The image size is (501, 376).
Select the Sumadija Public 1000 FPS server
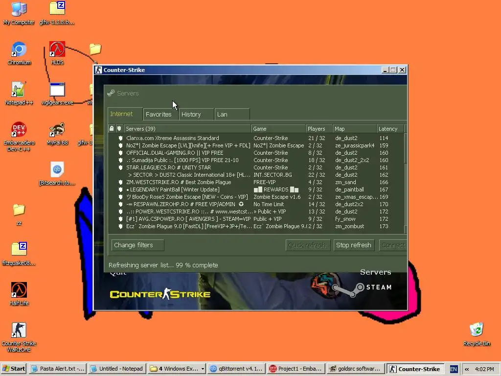click(x=256, y=160)
